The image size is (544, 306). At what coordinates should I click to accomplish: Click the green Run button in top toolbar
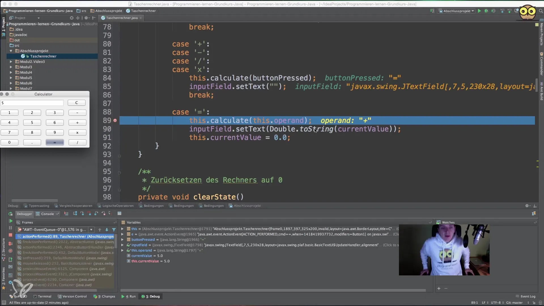pyautogui.click(x=479, y=11)
